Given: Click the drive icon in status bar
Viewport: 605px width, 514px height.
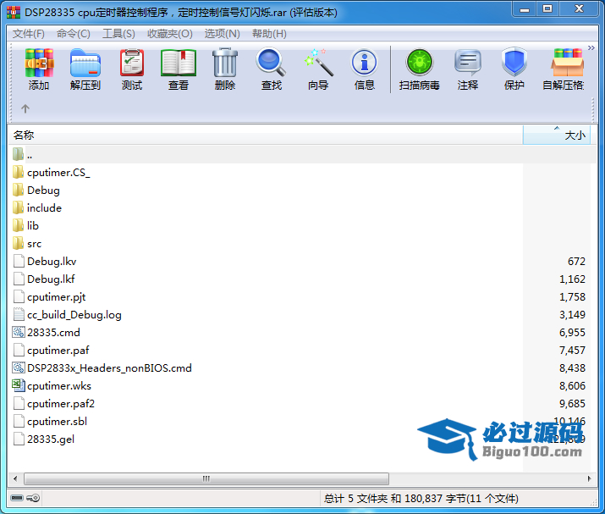Looking at the screenshot, I should point(17,498).
